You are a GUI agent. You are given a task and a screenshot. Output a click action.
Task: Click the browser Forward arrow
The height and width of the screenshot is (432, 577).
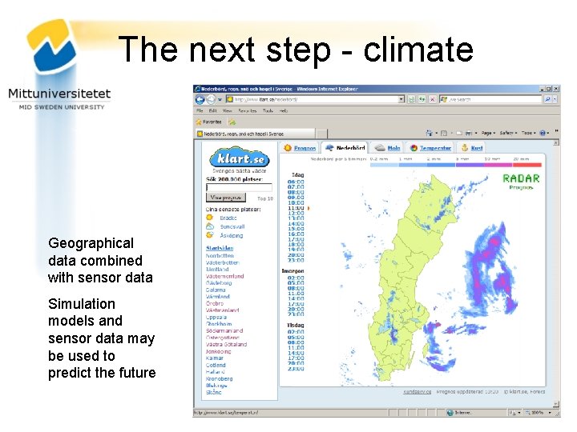pos(211,99)
